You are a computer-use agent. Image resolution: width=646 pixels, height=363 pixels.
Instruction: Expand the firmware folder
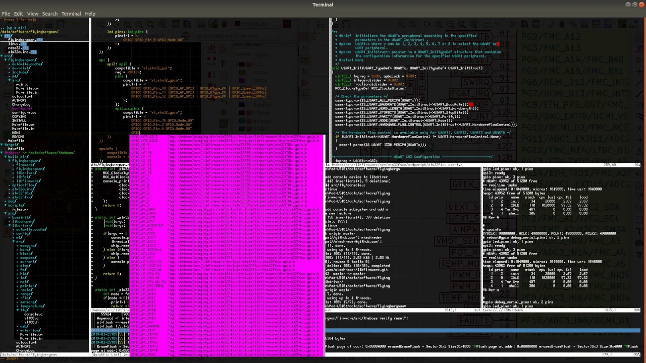[24, 165]
